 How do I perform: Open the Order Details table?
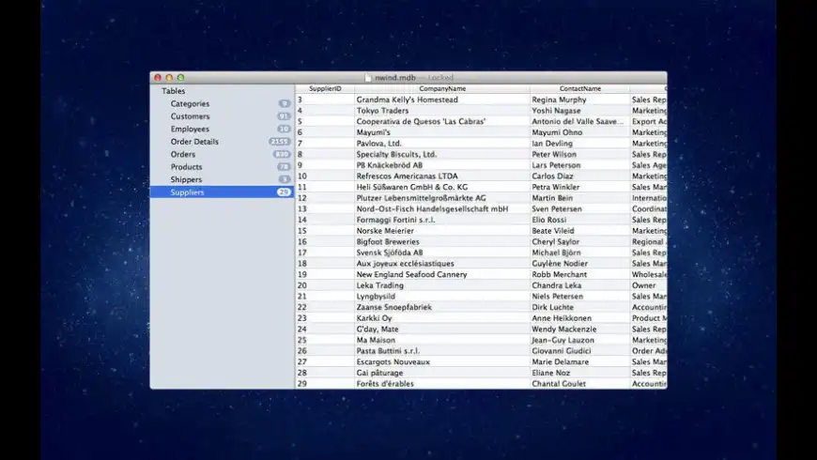[x=194, y=142]
